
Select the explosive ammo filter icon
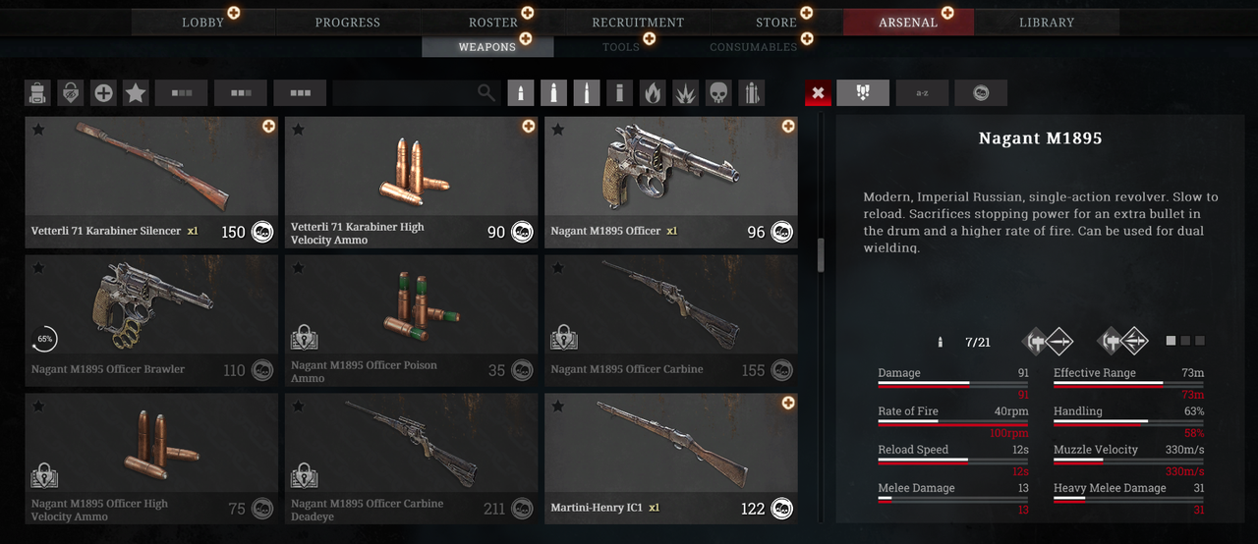click(685, 93)
